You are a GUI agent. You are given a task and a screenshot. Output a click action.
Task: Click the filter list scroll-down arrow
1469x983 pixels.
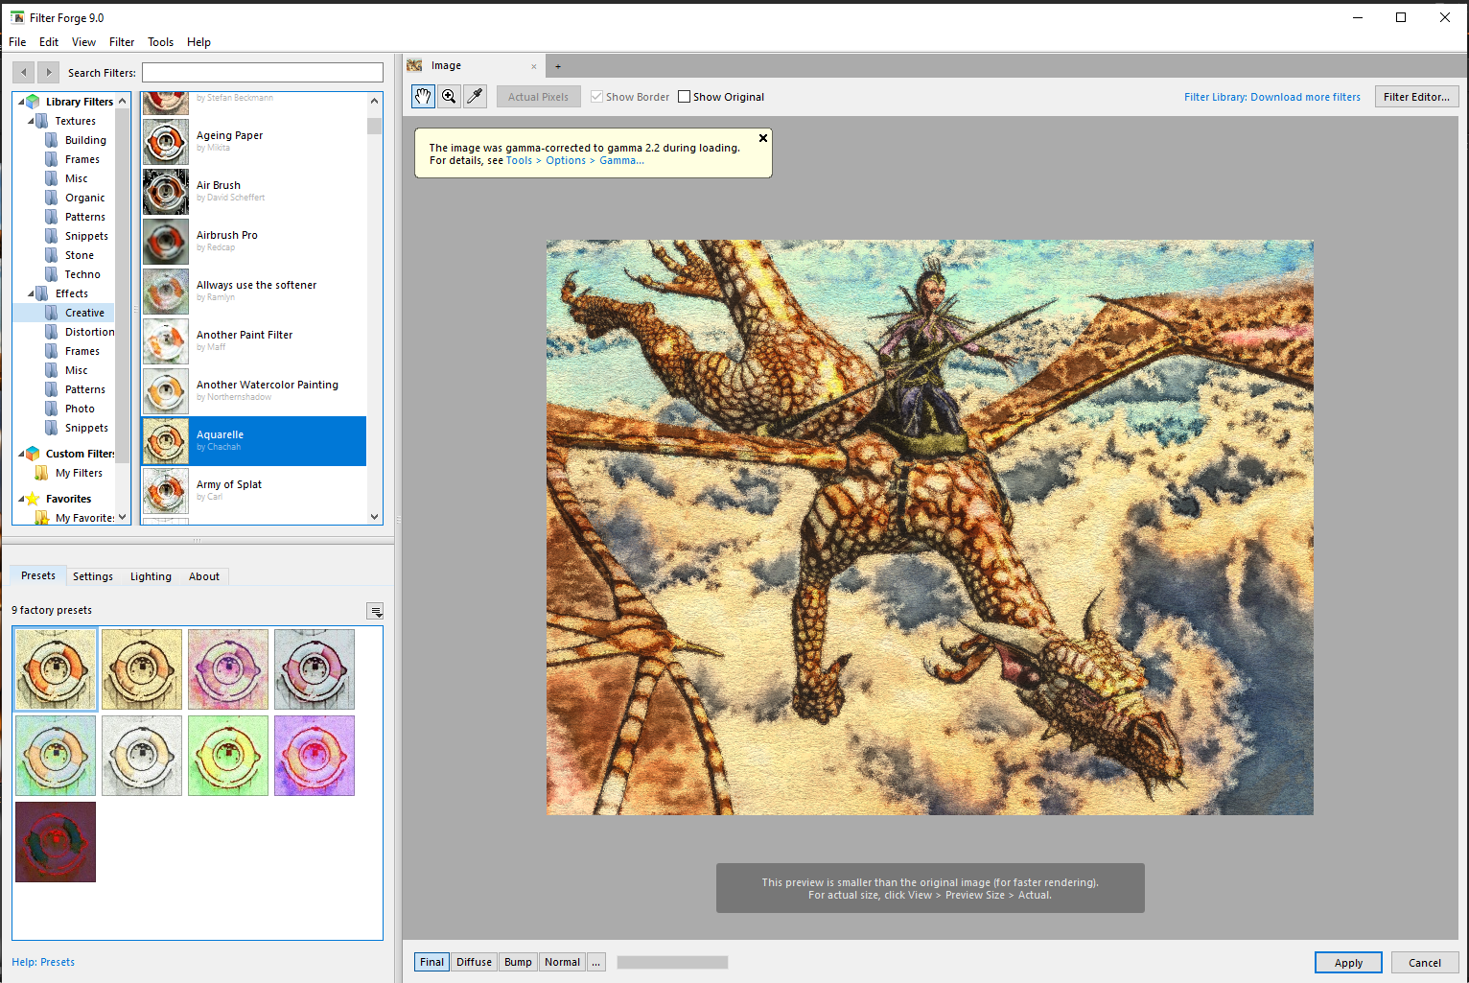[374, 517]
